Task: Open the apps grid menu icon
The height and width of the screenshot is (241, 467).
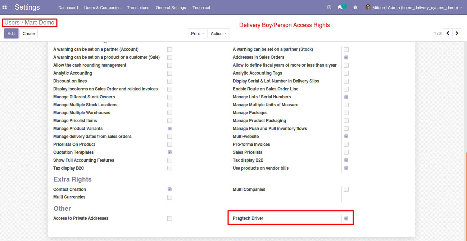Action: tap(5, 7)
